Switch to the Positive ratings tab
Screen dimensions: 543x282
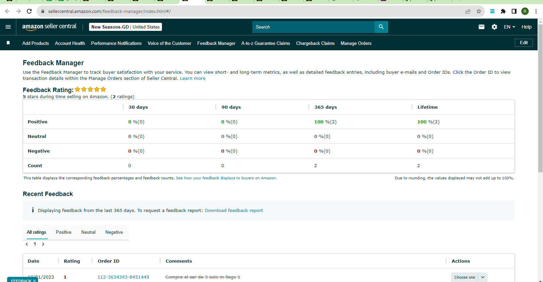[64, 232]
